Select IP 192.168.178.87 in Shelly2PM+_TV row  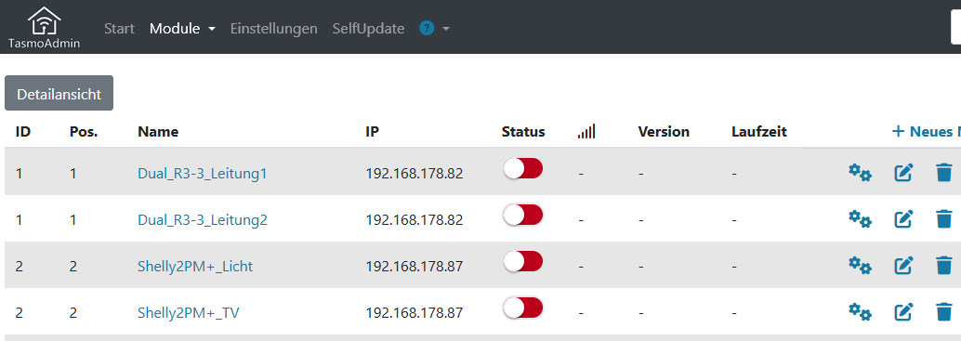coord(415,313)
